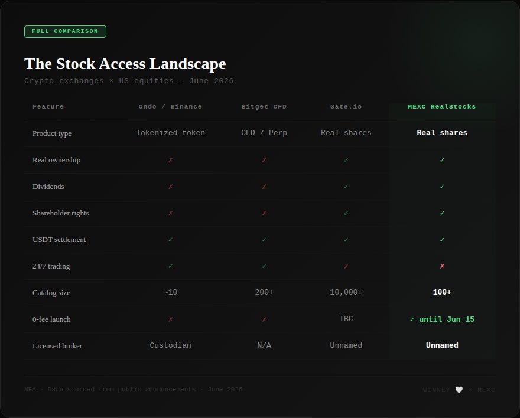Select the 'The Stock Access Landscape' heading
The height and width of the screenshot is (418, 520).
(x=125, y=64)
